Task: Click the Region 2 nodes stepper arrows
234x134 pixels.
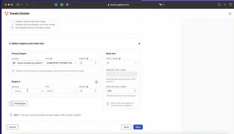Action: (96, 91)
